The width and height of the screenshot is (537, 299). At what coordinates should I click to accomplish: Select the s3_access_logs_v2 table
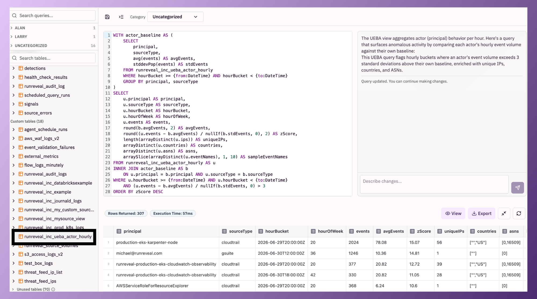coord(43,254)
